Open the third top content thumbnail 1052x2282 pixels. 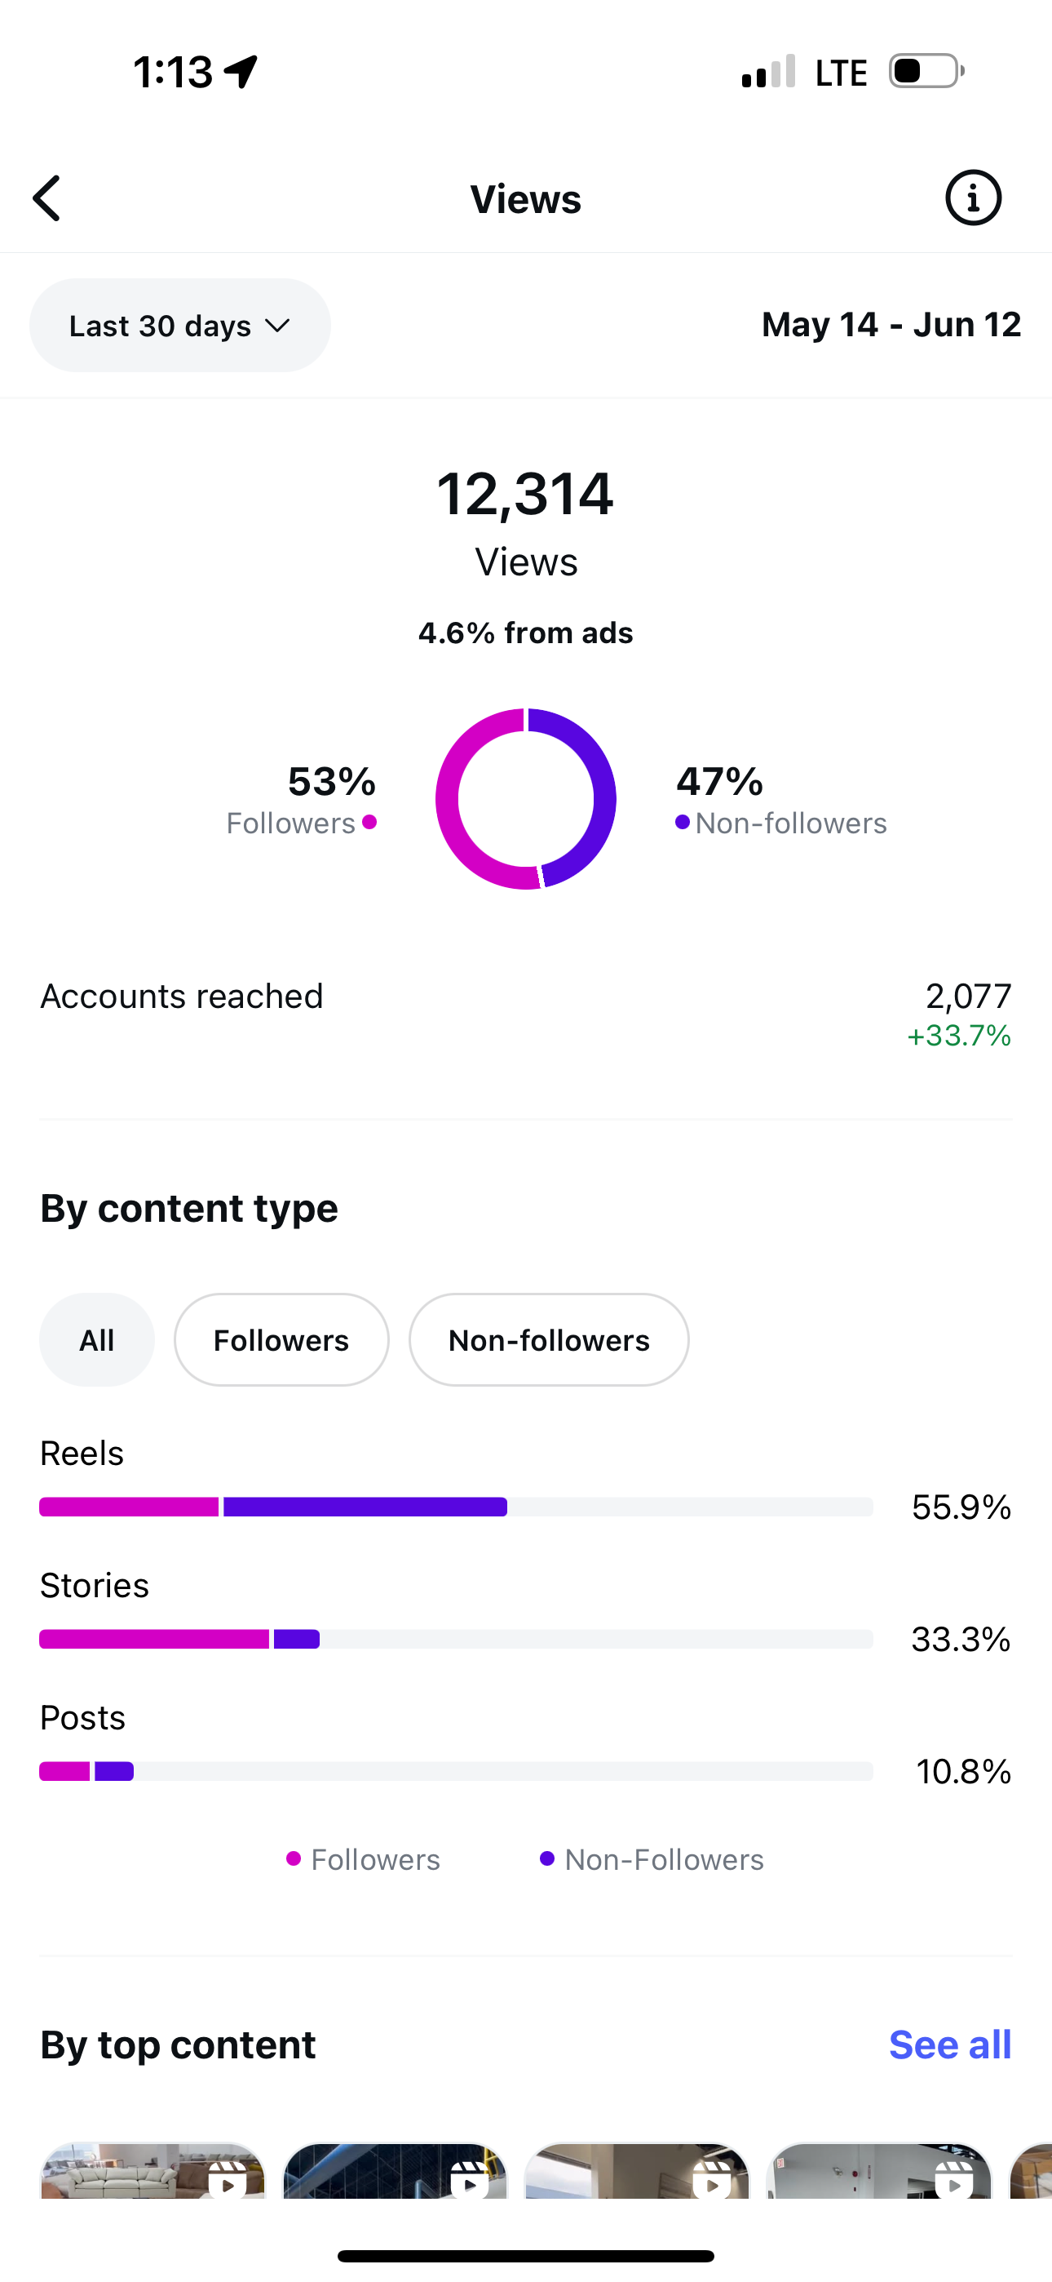click(637, 2170)
